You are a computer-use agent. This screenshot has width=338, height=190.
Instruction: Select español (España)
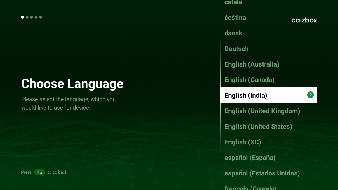(250, 158)
